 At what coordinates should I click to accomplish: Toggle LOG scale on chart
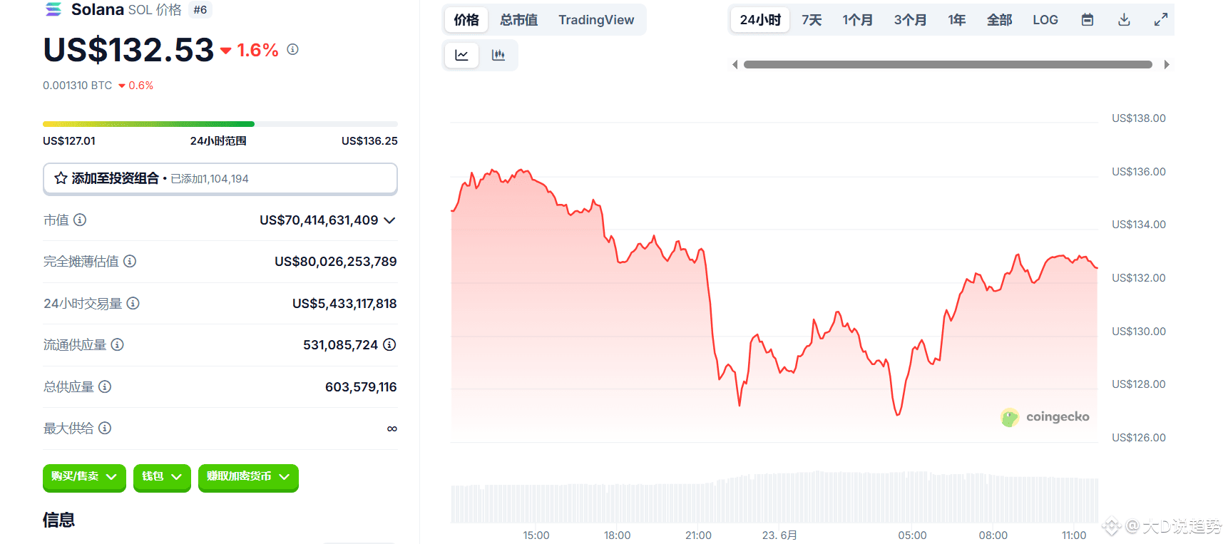click(1045, 20)
